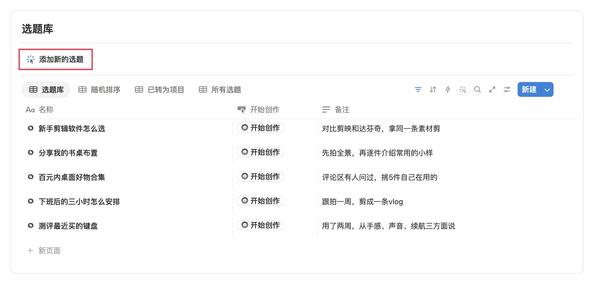Click the 开始创作 column header
Image resolution: width=608 pixels, height=291 pixels.
[x=258, y=110]
